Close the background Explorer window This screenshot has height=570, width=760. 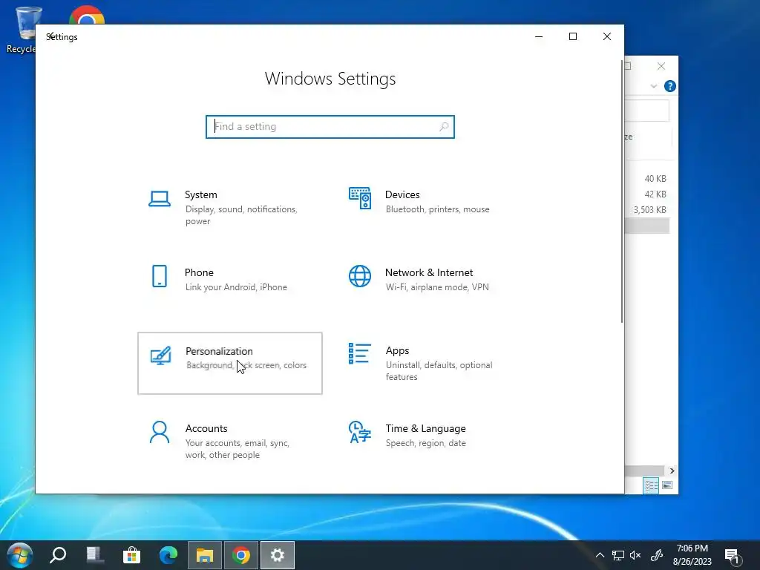point(661,66)
